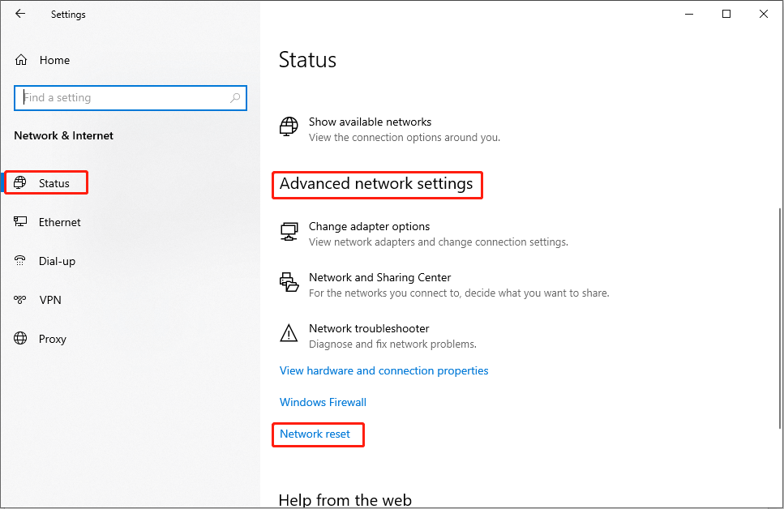Open Network and Sharing Center via its icon
Image resolution: width=784 pixels, height=509 pixels.
click(289, 282)
